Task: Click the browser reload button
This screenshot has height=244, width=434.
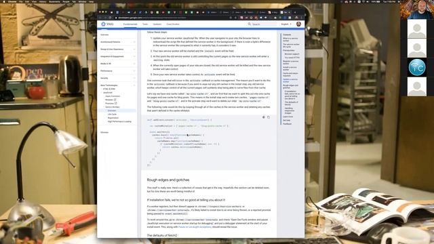Action: point(110,18)
